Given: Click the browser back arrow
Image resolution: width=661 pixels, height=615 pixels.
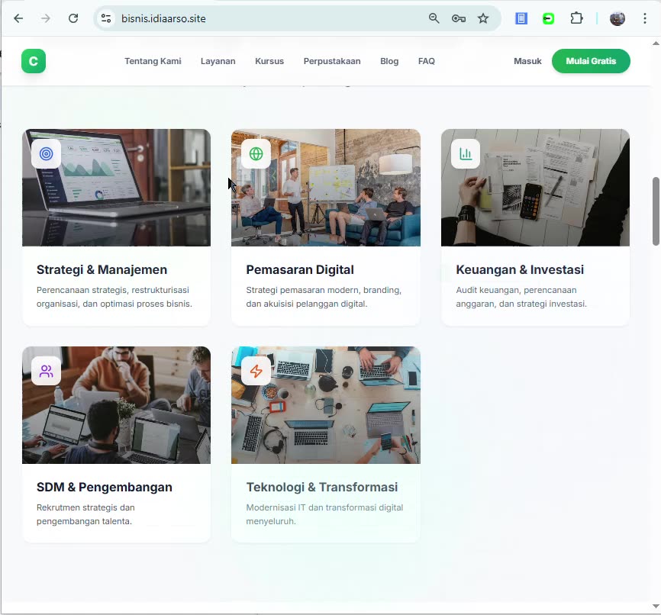Looking at the screenshot, I should click(18, 18).
